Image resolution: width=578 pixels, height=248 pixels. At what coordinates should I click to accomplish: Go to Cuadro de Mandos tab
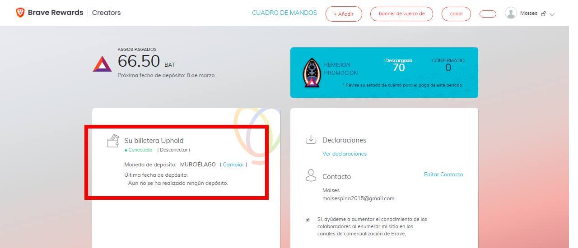point(284,13)
